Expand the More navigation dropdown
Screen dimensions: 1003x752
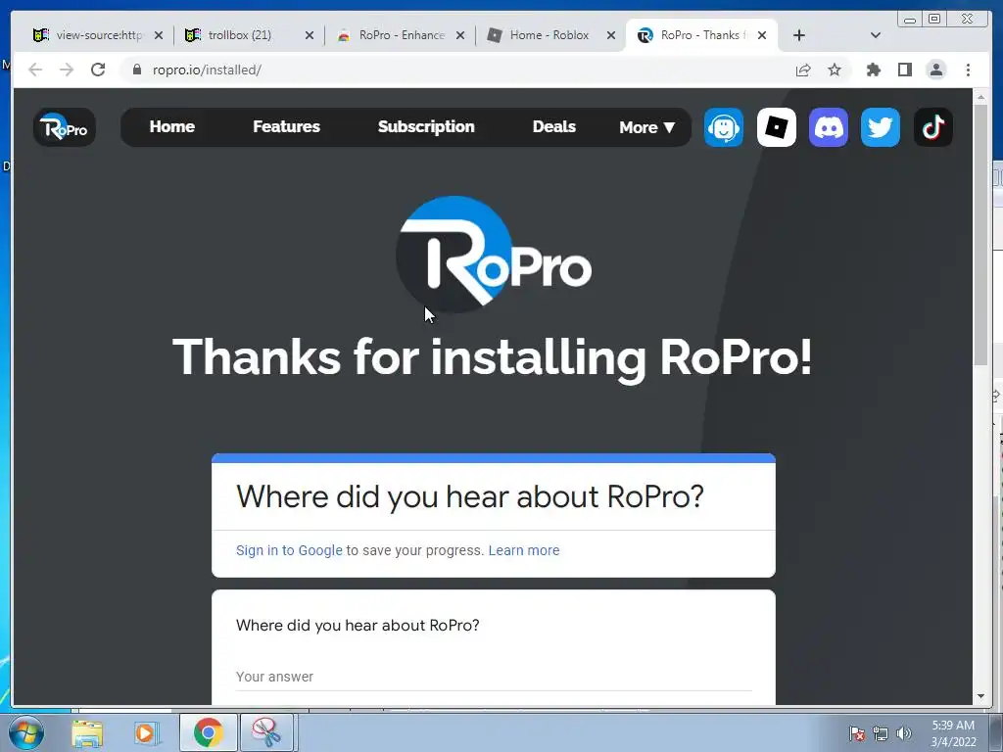[646, 127]
